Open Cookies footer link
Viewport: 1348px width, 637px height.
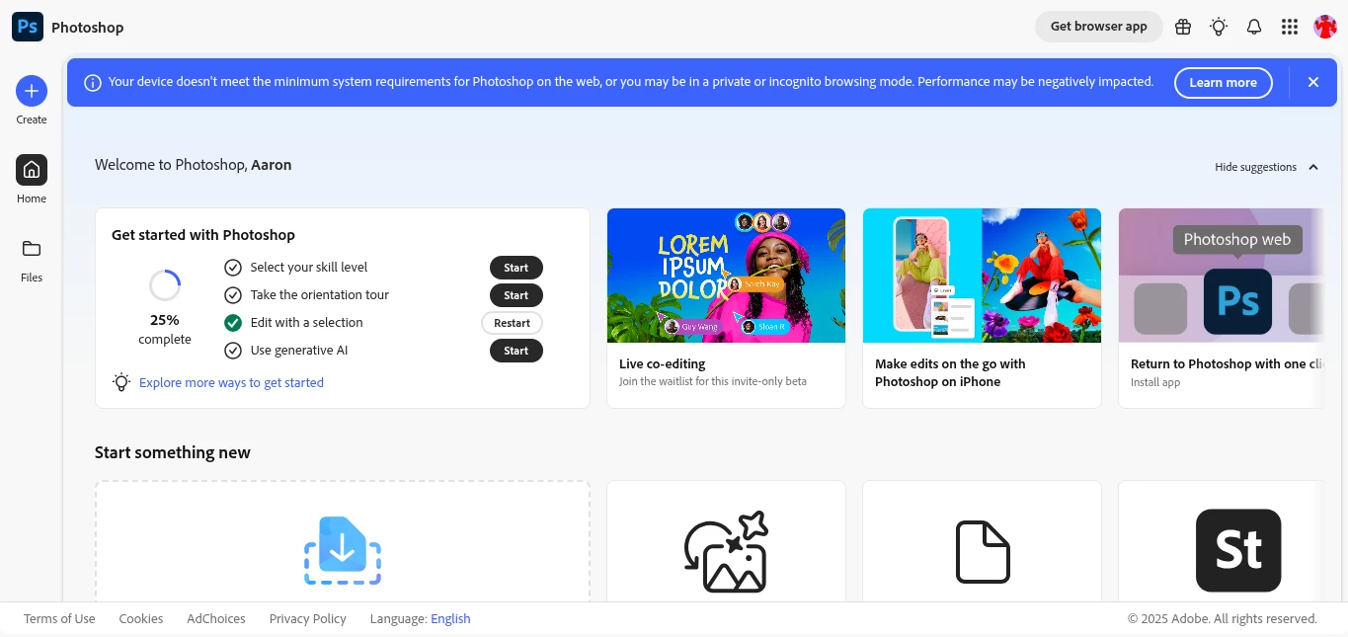point(141,619)
